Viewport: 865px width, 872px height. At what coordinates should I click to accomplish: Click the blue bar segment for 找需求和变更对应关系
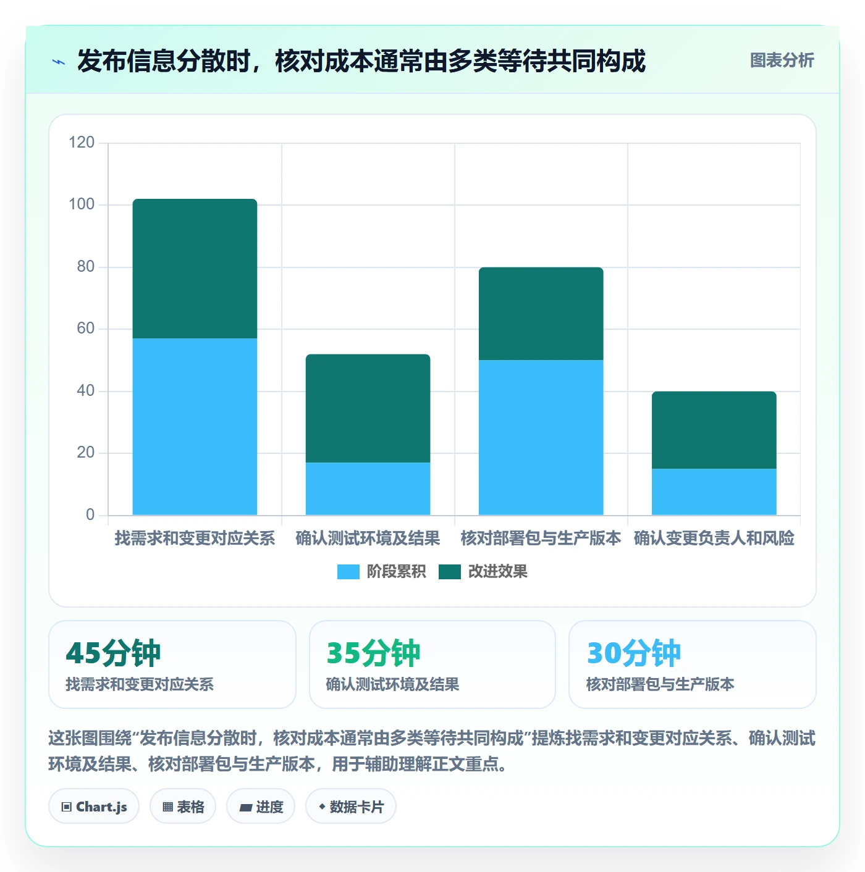(x=195, y=427)
